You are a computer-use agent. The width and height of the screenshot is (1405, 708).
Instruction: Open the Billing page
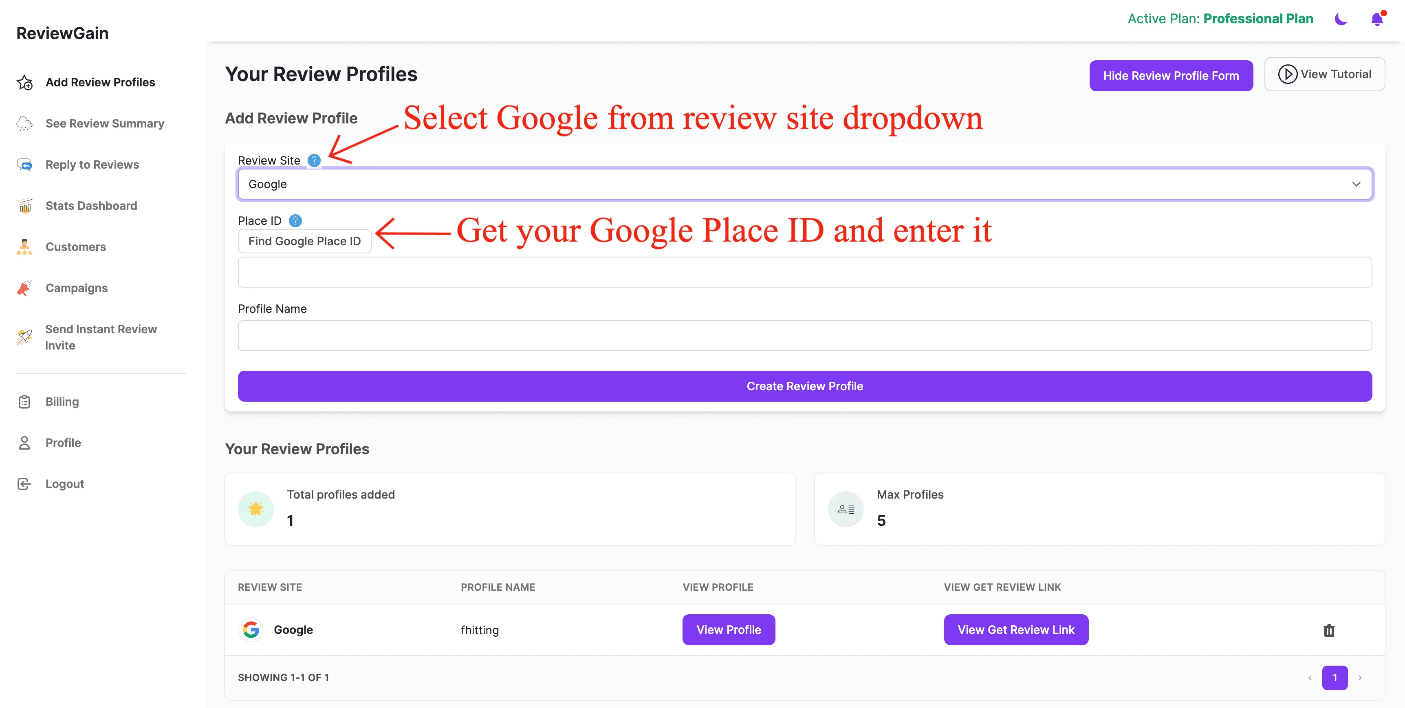(62, 402)
